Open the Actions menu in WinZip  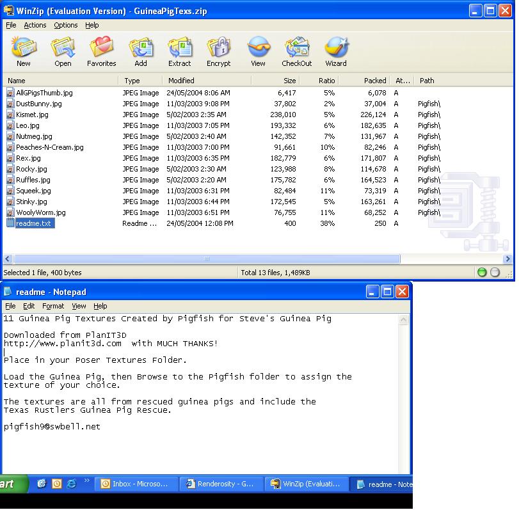point(35,26)
